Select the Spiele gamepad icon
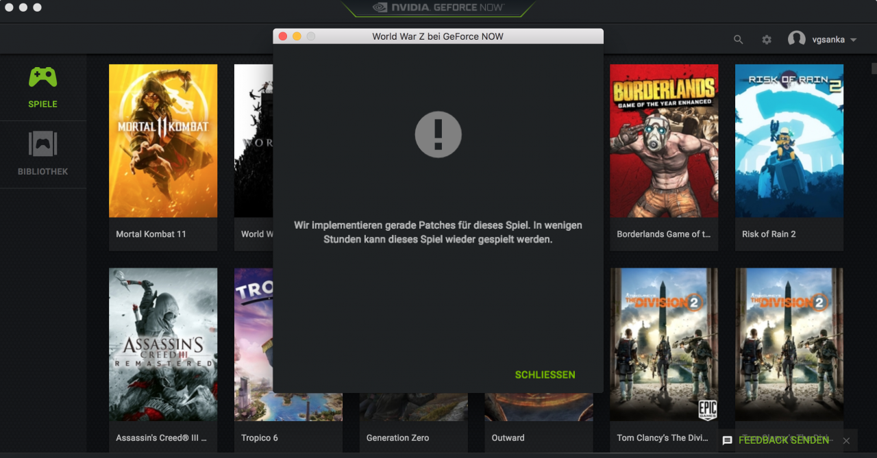 tap(42, 77)
